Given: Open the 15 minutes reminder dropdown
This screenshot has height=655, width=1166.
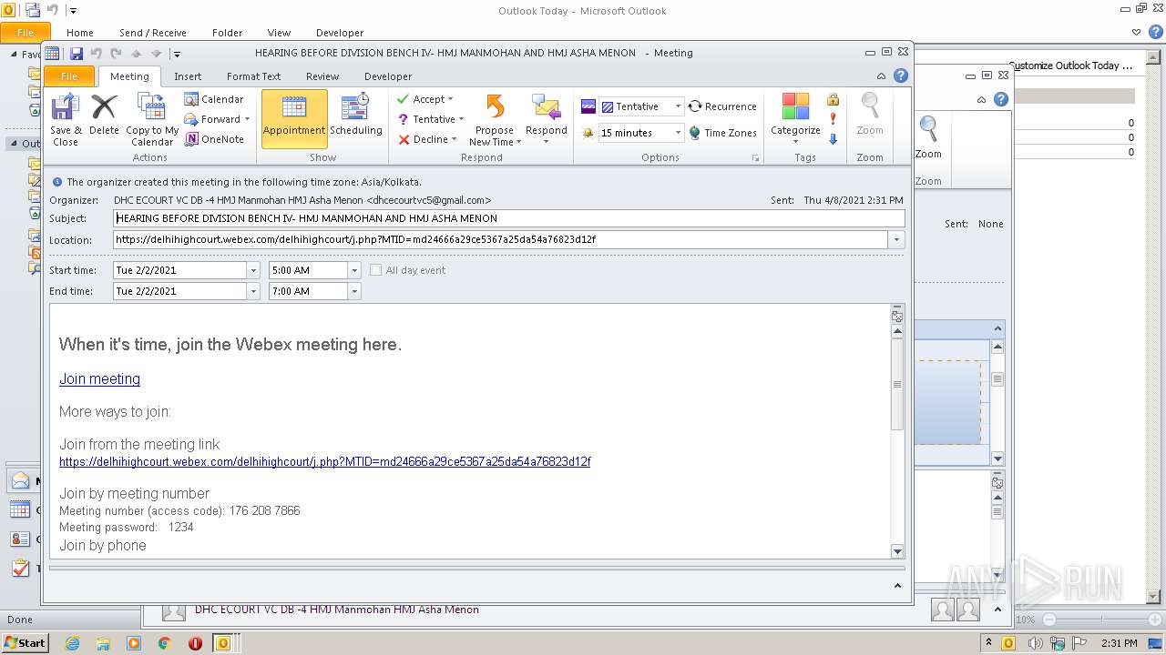Looking at the screenshot, I should (x=678, y=133).
